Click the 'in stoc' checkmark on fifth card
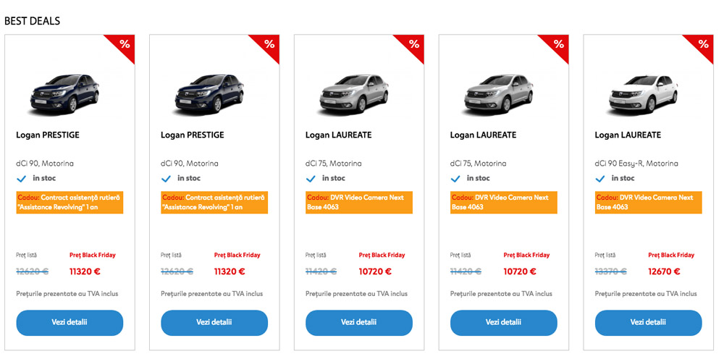 click(601, 178)
